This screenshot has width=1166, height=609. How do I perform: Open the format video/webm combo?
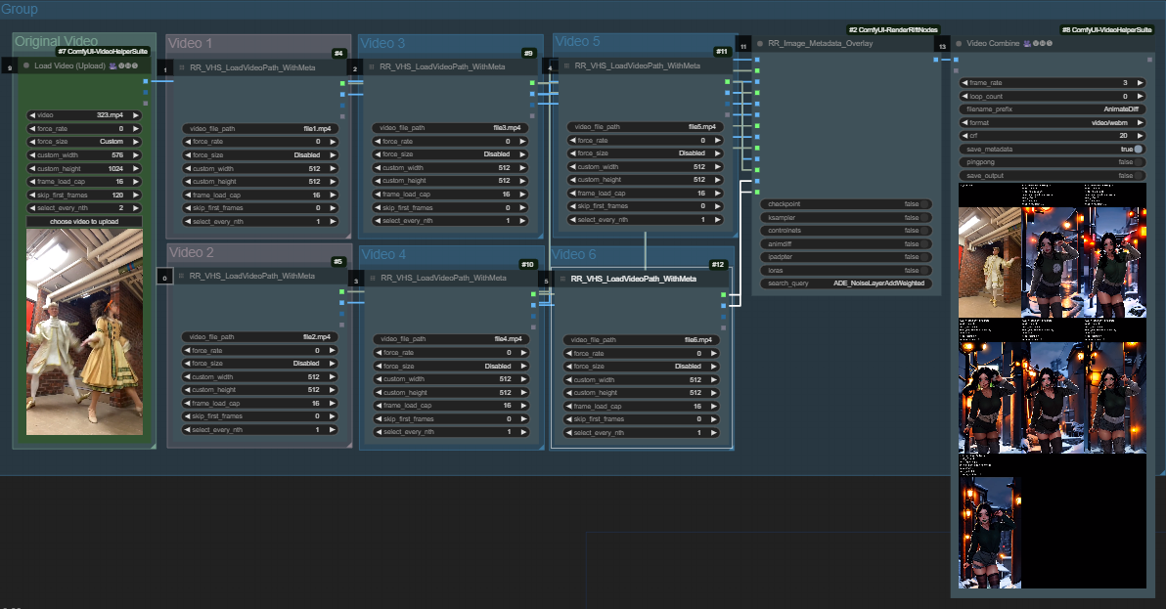pyautogui.click(x=1053, y=122)
